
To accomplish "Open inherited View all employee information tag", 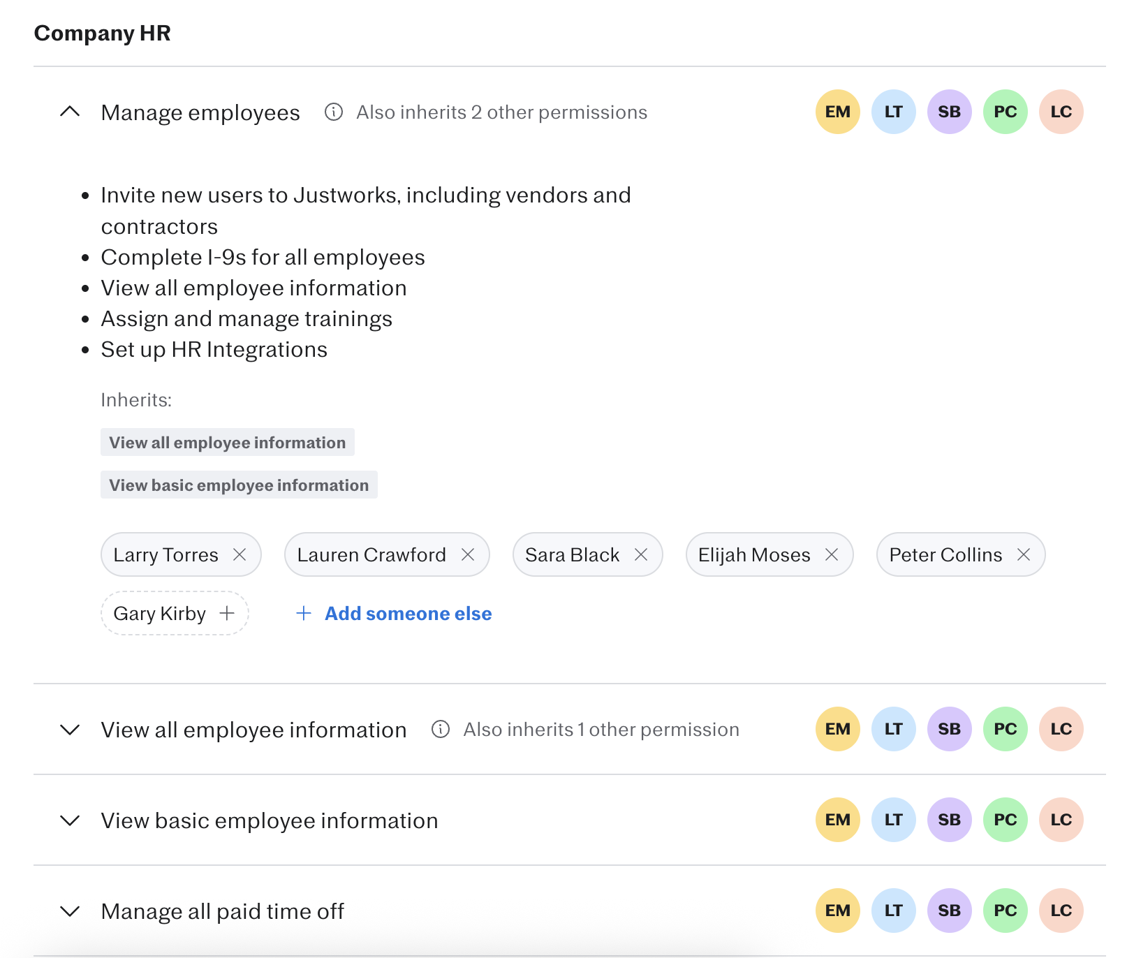I will click(228, 442).
